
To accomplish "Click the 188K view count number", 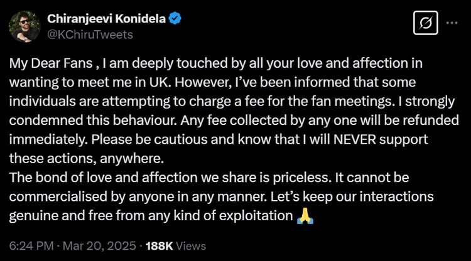I will [160, 245].
